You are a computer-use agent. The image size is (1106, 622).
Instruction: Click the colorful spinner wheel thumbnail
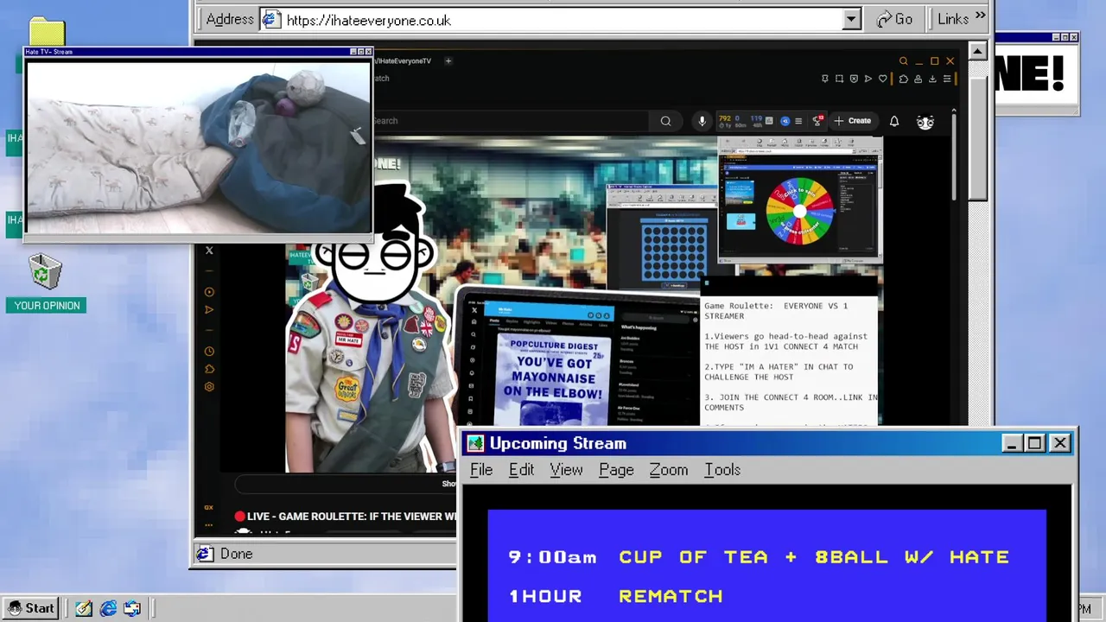799,212
